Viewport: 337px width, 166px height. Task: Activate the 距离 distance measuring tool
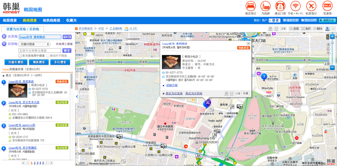point(294,29)
